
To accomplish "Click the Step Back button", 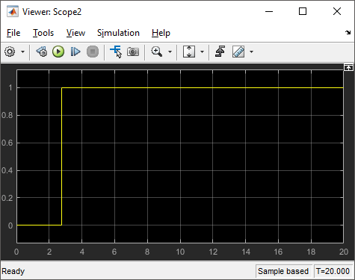I will coord(42,52).
